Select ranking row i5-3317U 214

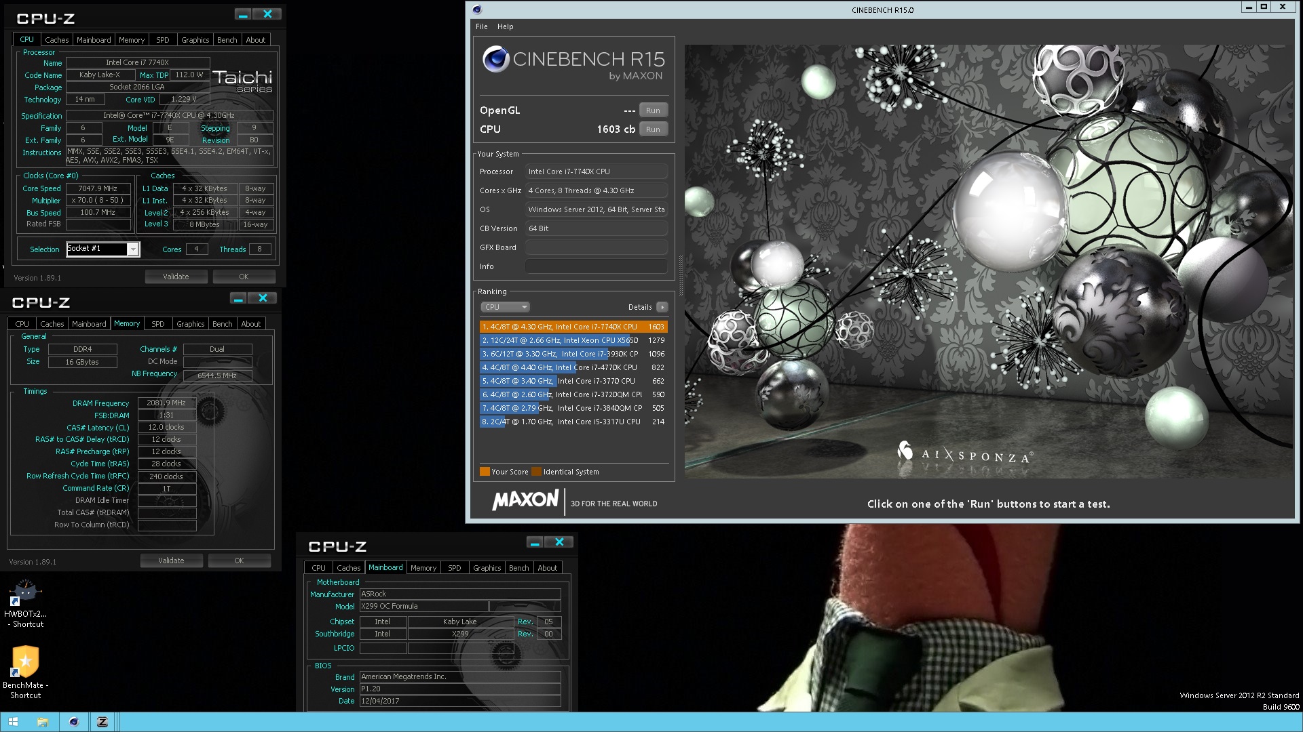(x=573, y=422)
